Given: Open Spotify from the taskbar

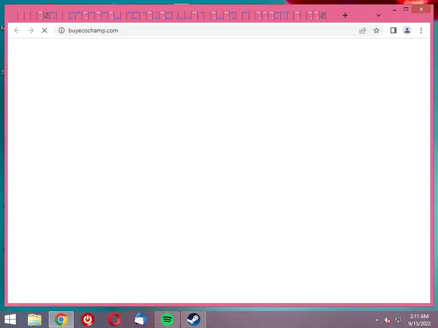Looking at the screenshot, I should 167,319.
